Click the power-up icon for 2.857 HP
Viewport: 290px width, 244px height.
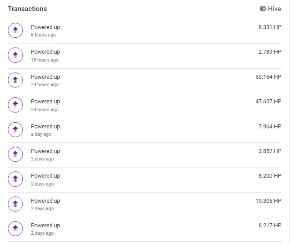[15, 154]
